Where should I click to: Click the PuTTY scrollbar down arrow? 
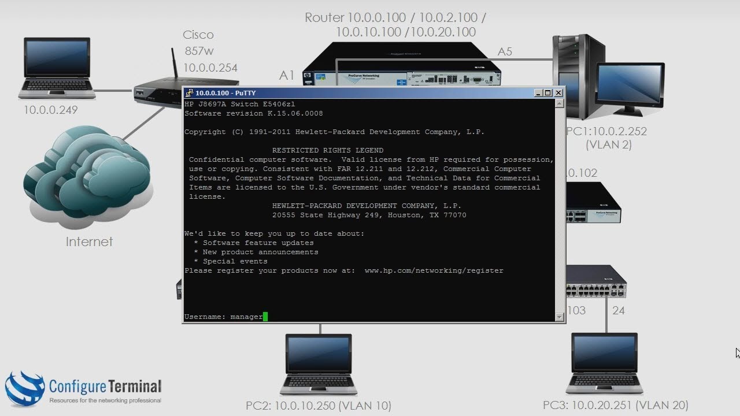tap(559, 317)
